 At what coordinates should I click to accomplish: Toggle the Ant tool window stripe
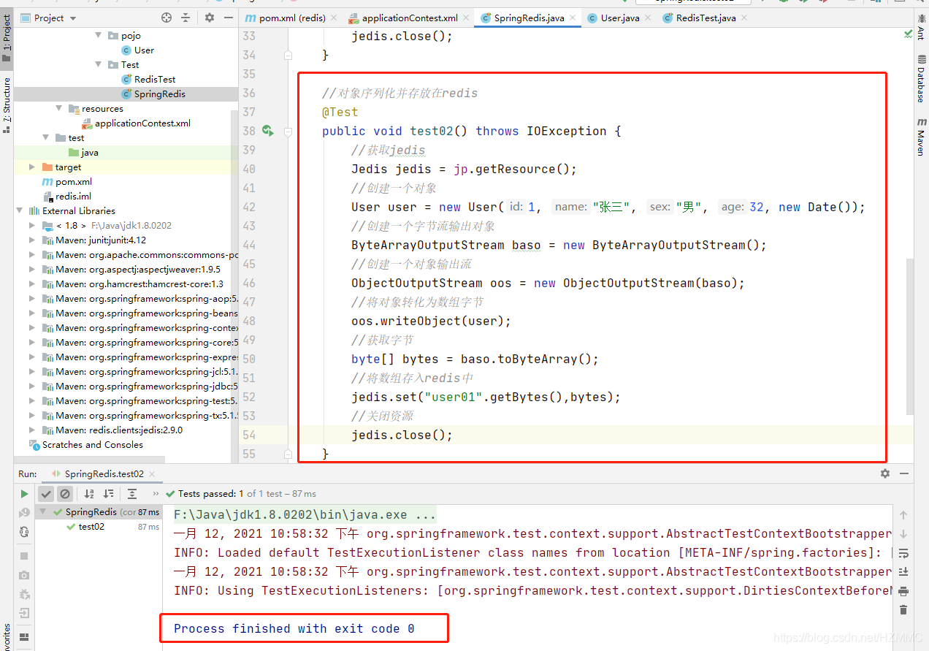tap(921, 29)
